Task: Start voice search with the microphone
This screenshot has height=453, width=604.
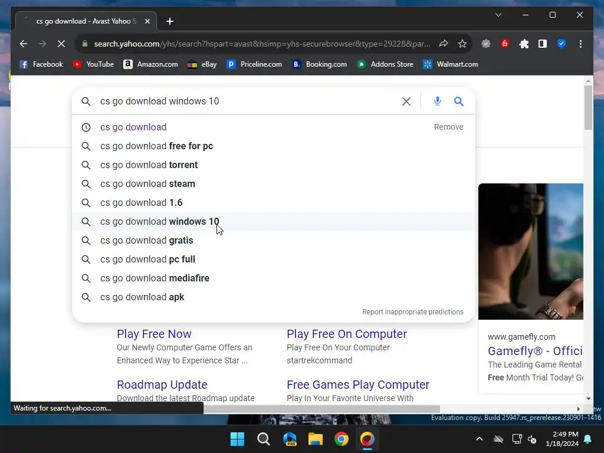Action: [x=437, y=101]
